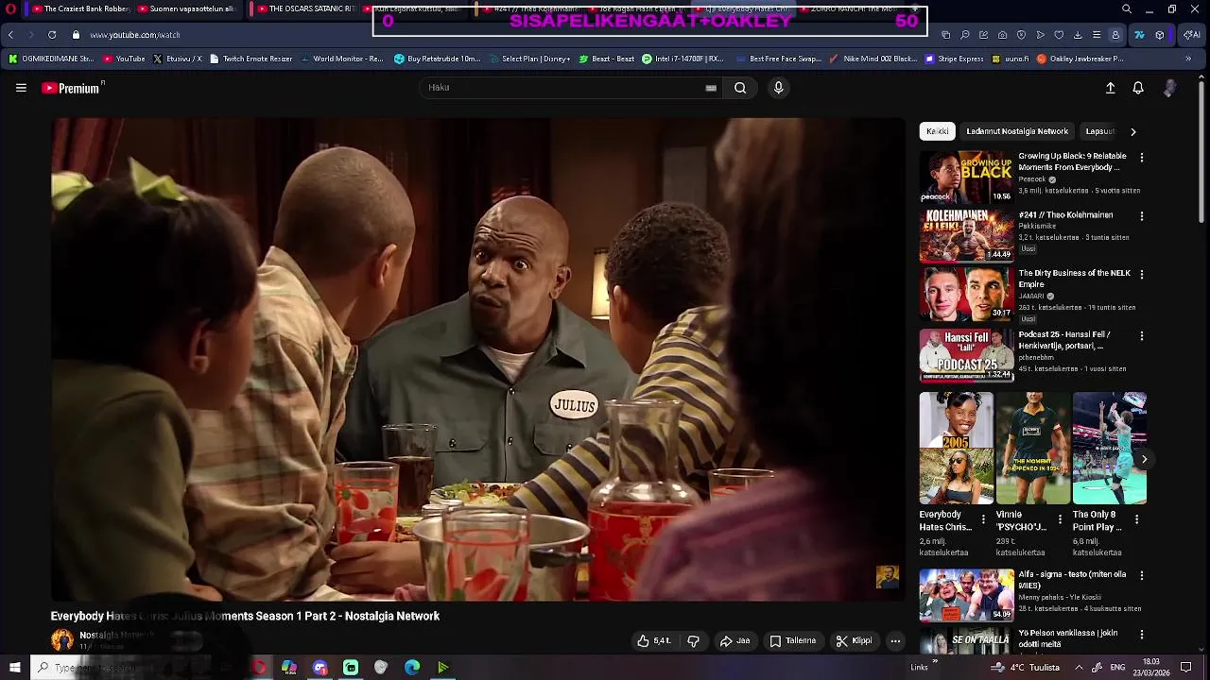The height and width of the screenshot is (680, 1210).
Task: Open the Stripe Express bookmark
Action: point(955,59)
